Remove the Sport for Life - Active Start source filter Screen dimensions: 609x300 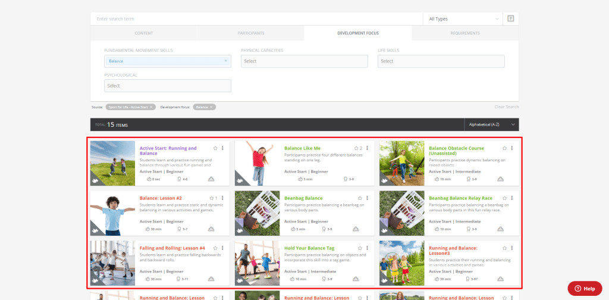click(152, 107)
